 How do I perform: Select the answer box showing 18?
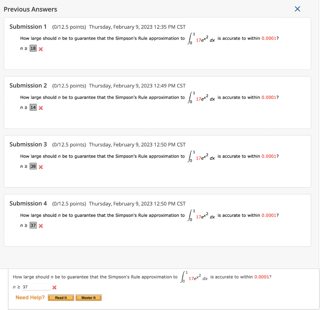[33, 48]
